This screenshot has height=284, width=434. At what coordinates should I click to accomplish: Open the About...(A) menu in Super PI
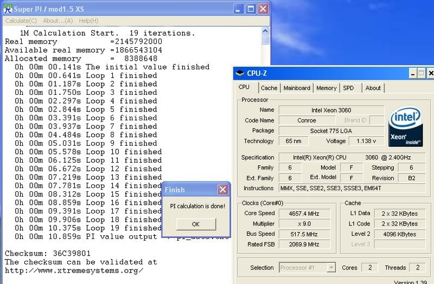pos(58,21)
